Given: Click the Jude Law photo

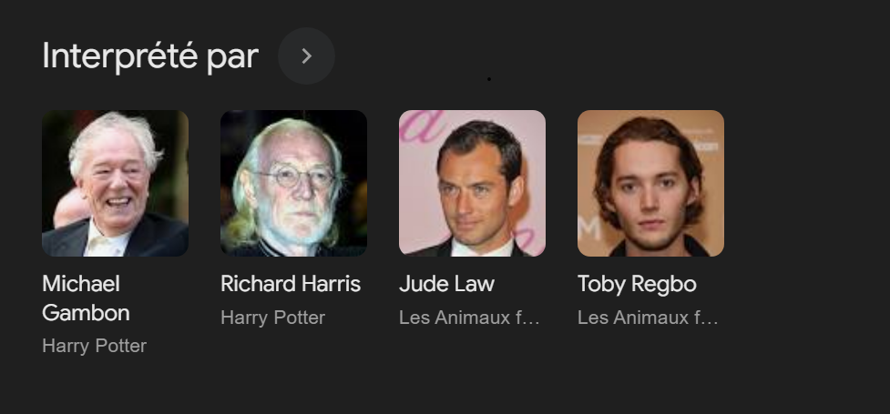Looking at the screenshot, I should (472, 183).
